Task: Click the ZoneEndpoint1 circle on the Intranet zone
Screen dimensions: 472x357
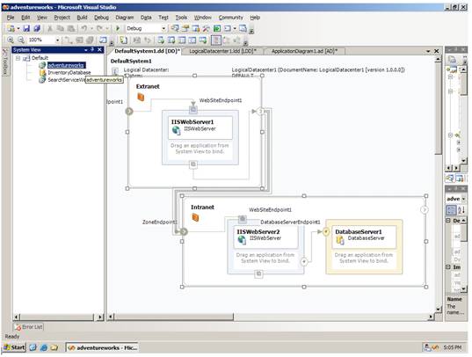Action: click(184, 231)
